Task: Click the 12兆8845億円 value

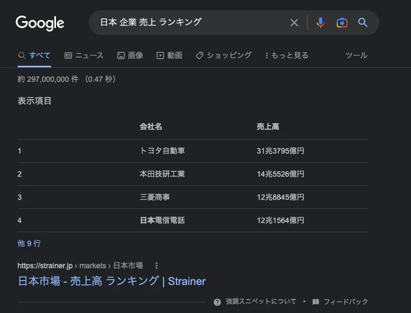Action: (x=280, y=197)
